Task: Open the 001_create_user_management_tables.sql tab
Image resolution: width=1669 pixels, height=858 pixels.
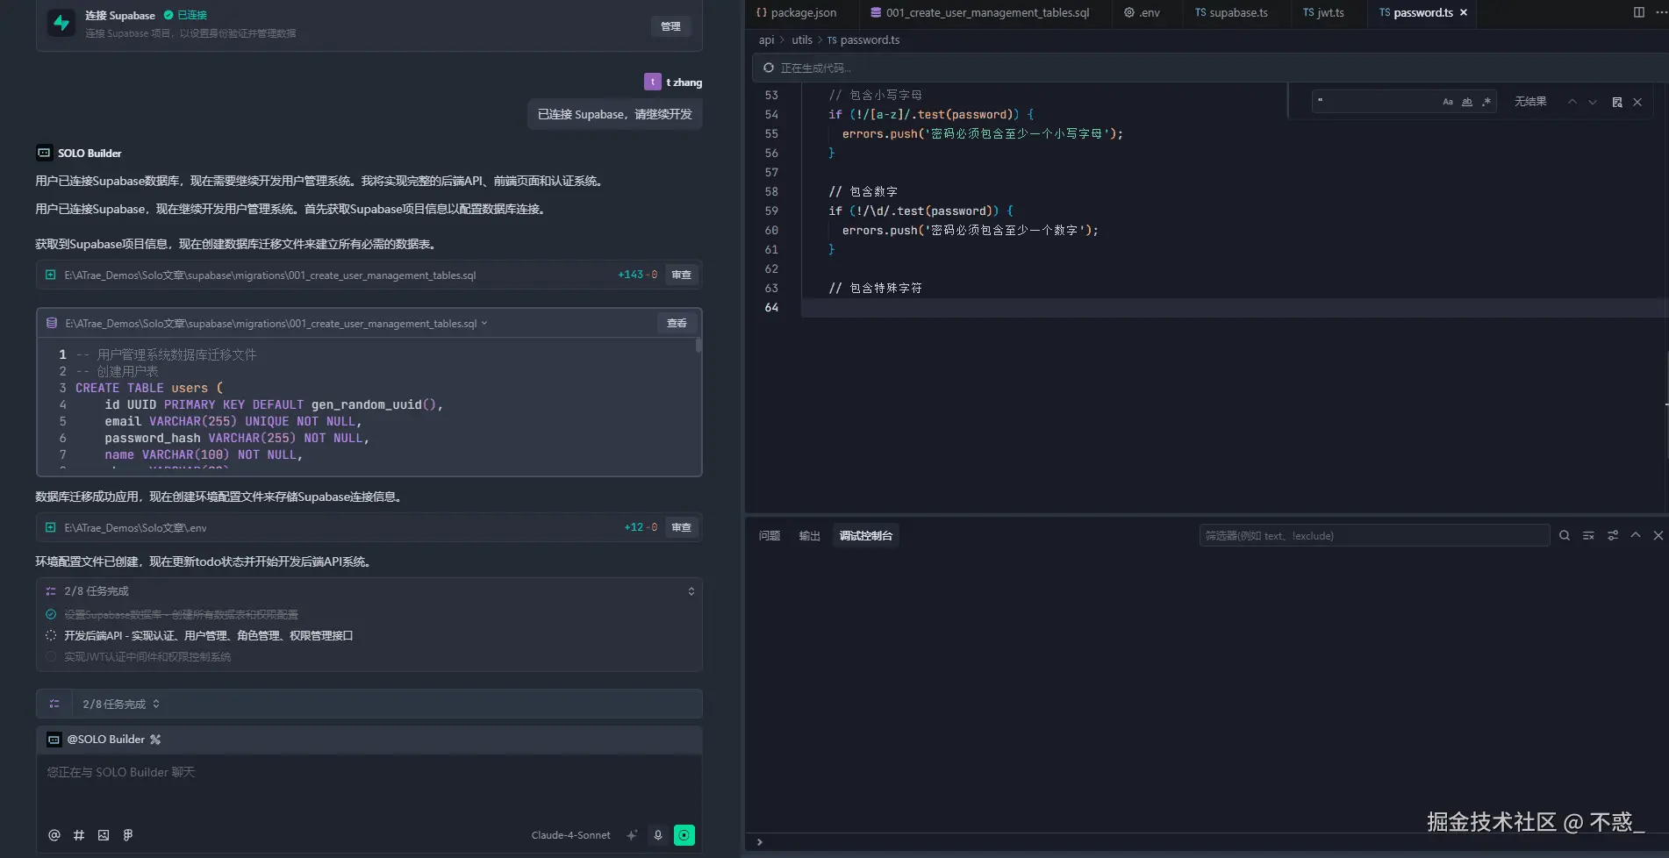Action: 979,12
